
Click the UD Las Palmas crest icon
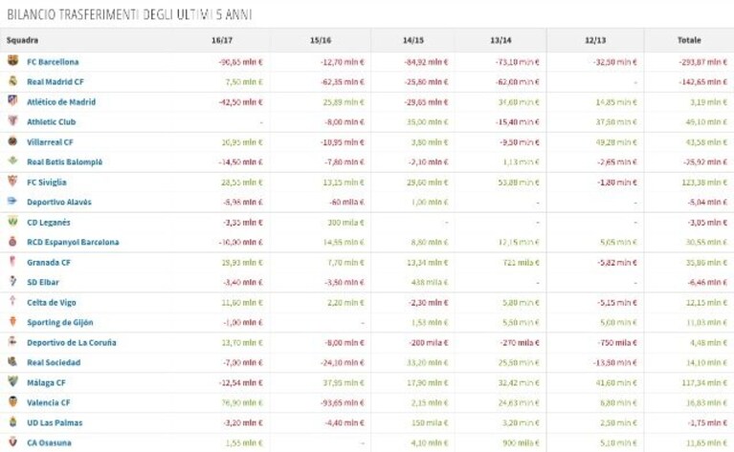[x=12, y=421]
